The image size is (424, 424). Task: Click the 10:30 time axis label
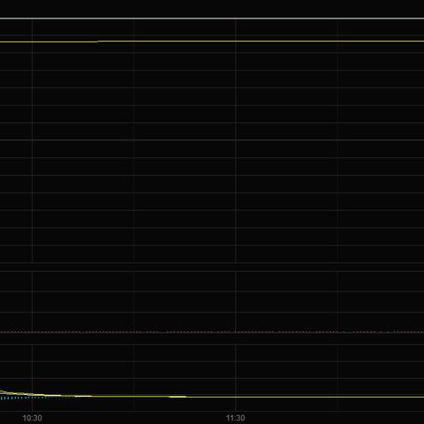pos(32,418)
